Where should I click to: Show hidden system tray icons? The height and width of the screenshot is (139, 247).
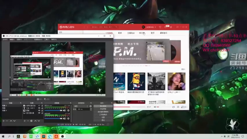click(222, 136)
